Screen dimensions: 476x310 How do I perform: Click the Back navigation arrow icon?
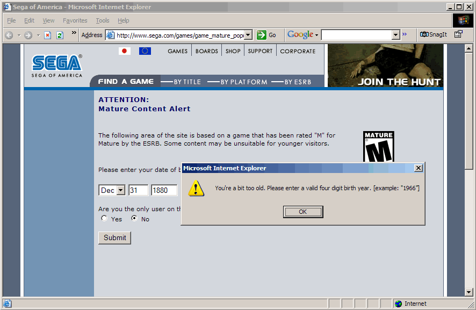pyautogui.click(x=9, y=35)
